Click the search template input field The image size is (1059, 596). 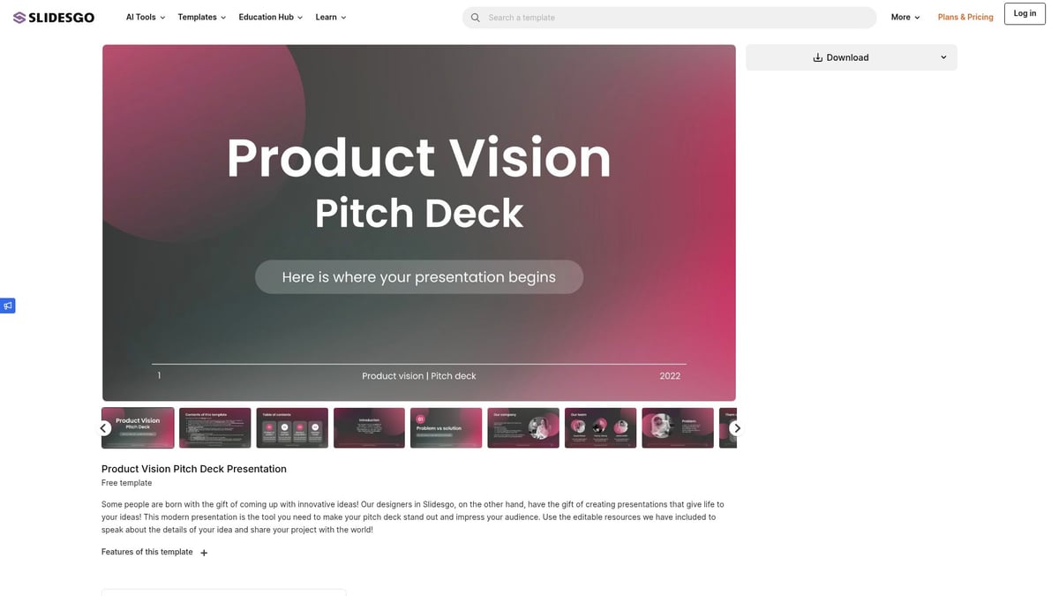pyautogui.click(x=618, y=17)
